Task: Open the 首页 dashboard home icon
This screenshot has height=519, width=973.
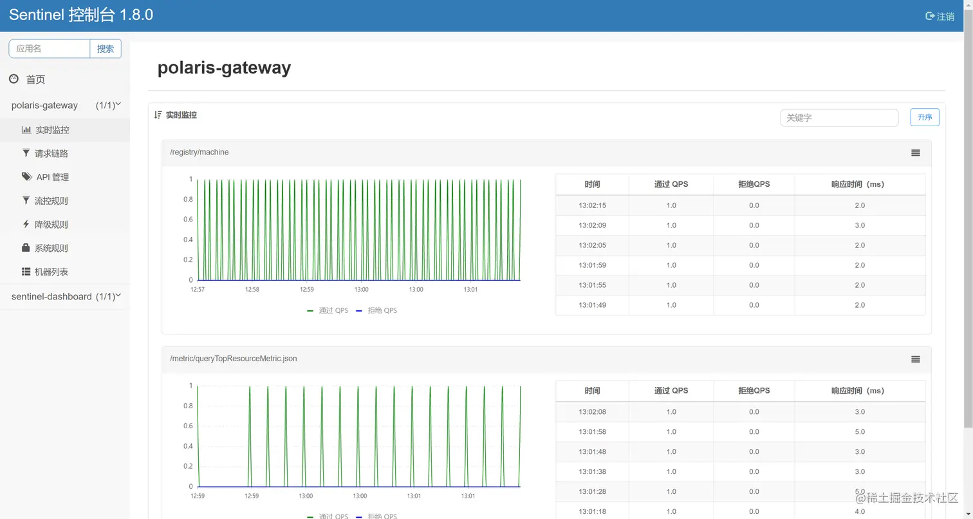Action: tap(14, 79)
